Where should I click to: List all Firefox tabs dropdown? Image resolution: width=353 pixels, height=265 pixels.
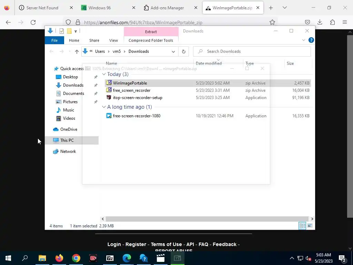(284, 8)
